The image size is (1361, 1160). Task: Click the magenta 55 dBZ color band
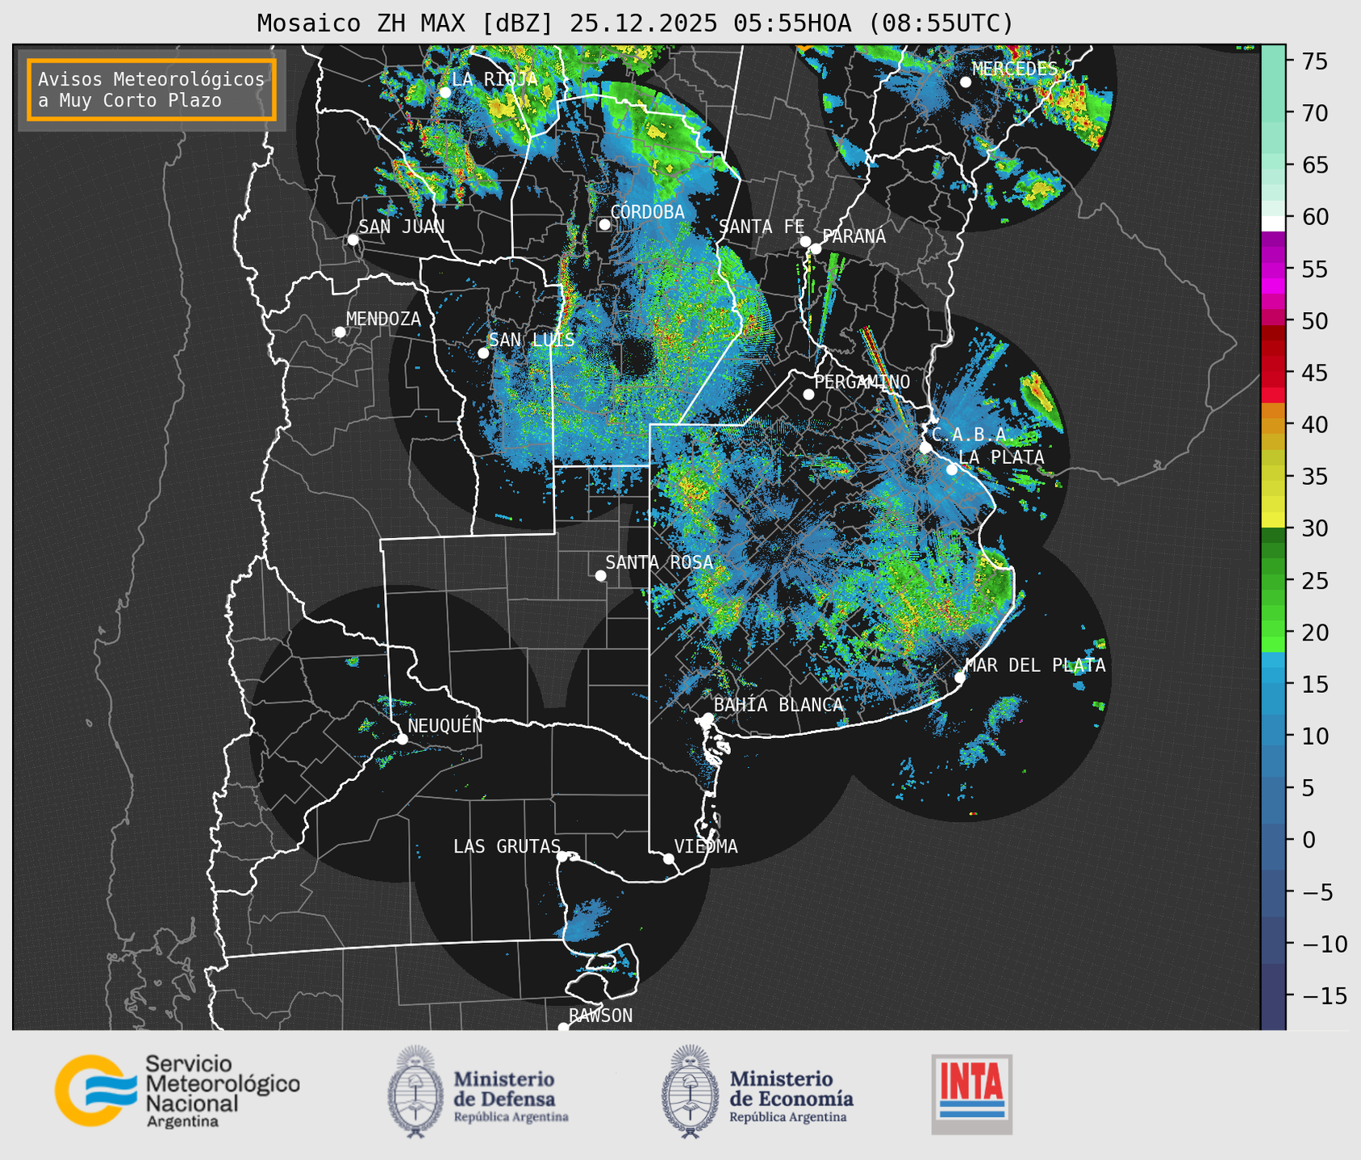(1272, 269)
